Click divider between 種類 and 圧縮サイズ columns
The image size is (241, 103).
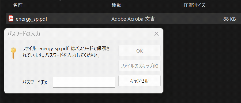point(181,5)
